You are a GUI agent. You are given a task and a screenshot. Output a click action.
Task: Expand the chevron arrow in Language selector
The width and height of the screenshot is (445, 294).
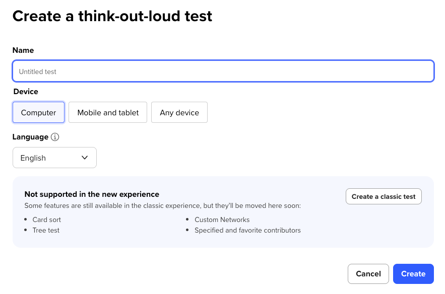85,158
